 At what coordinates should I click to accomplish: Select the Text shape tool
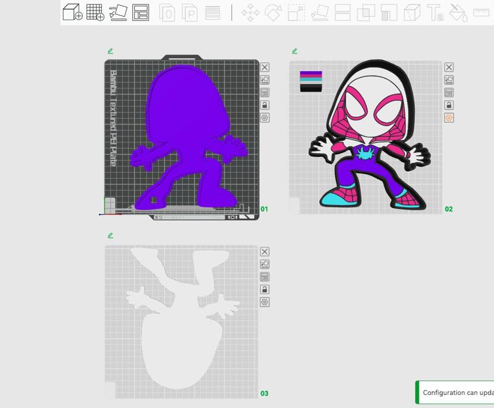(435, 12)
